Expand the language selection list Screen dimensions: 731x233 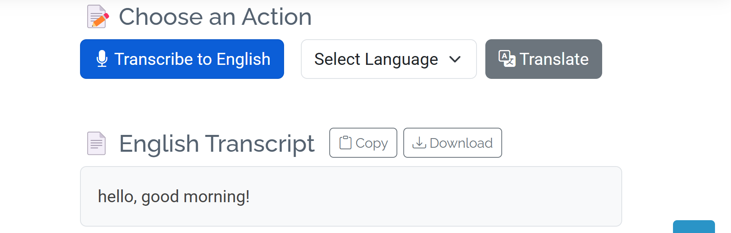(x=388, y=59)
